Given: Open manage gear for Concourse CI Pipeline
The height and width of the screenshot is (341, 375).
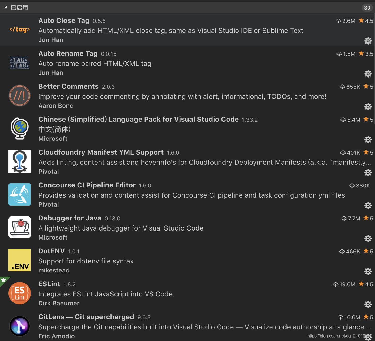Looking at the screenshot, I should [368, 205].
